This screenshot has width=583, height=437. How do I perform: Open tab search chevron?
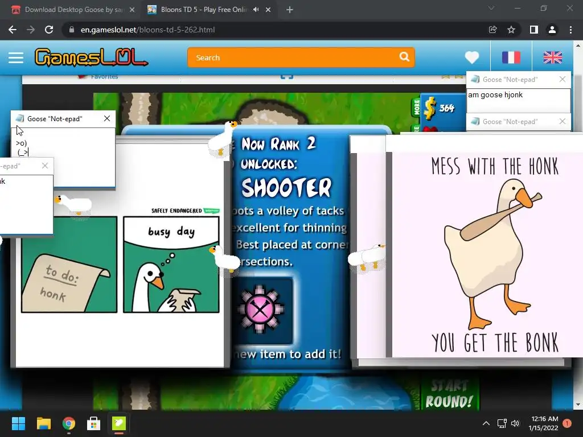(491, 8)
